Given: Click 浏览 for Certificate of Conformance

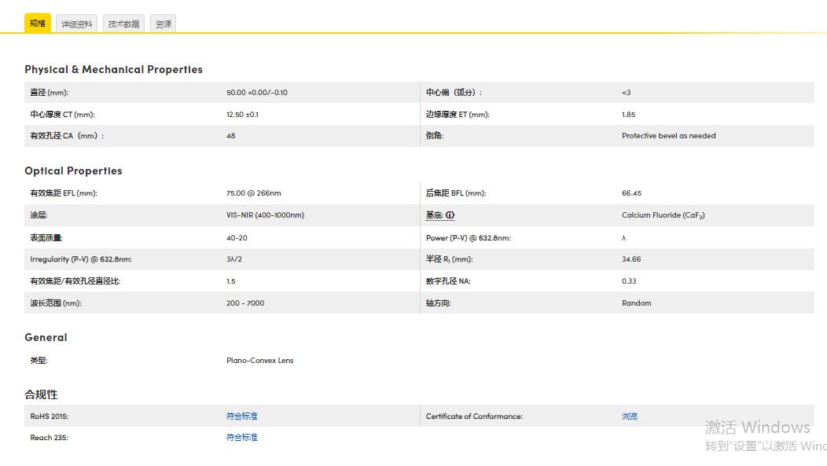Looking at the screenshot, I should coord(629,416).
